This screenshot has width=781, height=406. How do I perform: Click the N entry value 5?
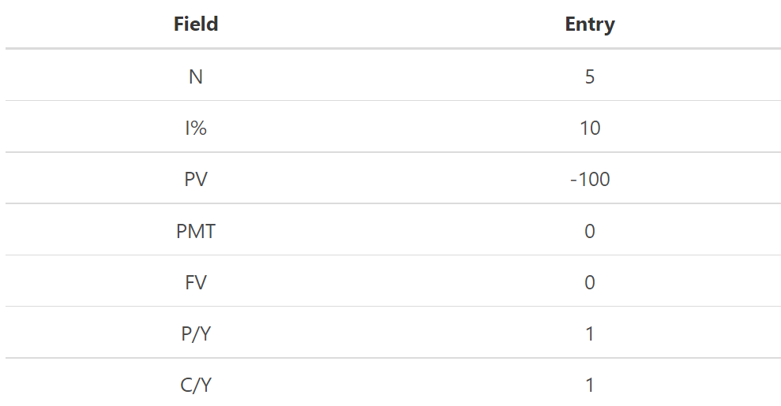pos(590,76)
